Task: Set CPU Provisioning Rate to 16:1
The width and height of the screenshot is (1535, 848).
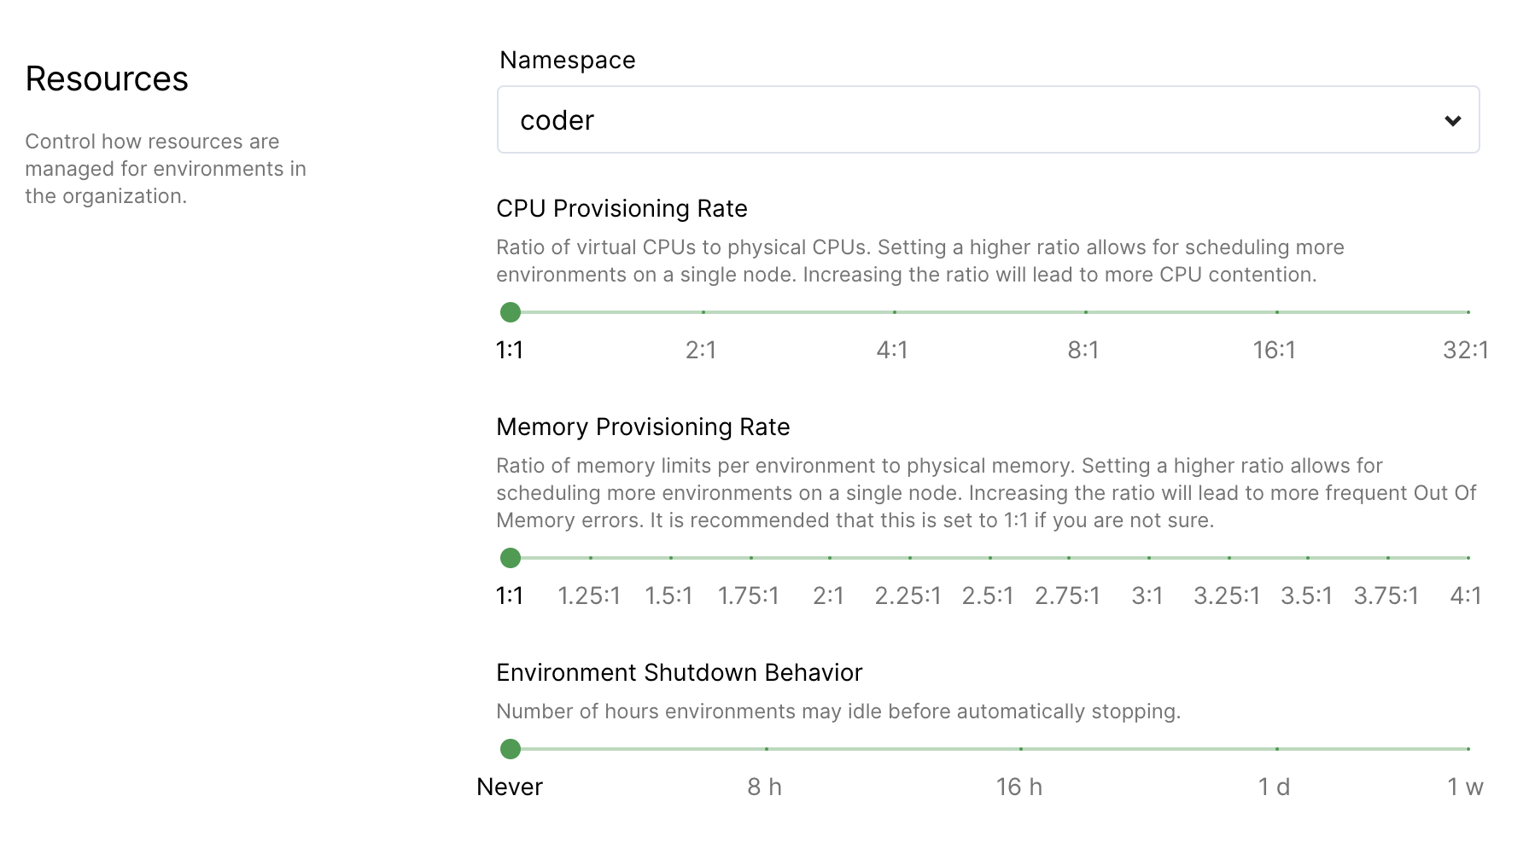Action: coord(1275,313)
